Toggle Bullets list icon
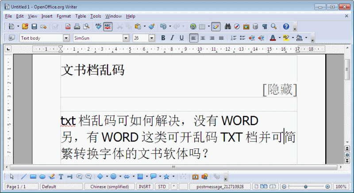The width and height of the screenshot is (354, 193). 242,38
